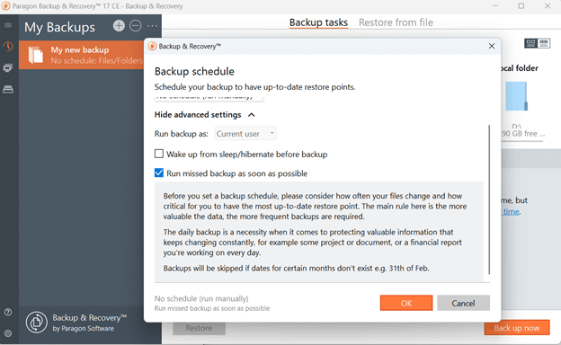The image size is (561, 345).
Task: Open the Run backup as dropdown
Action: [x=245, y=134]
